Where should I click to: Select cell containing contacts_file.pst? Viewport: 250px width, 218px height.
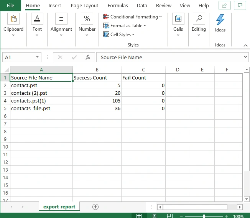41,108
